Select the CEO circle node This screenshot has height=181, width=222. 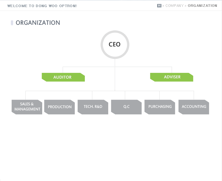tap(115, 45)
